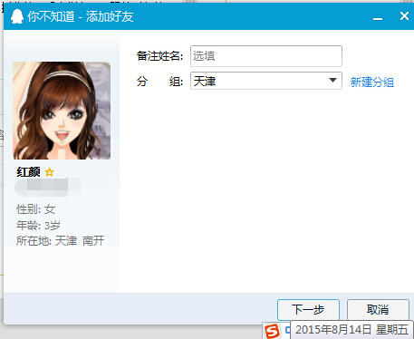Viewport: 414px width, 339px height.
Task: Click the 2015年8月14日 星期五 date tooltip
Action: 351,330
